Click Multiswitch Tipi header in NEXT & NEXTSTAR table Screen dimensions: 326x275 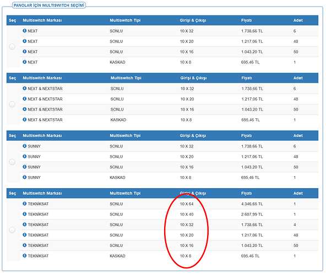[126, 78]
